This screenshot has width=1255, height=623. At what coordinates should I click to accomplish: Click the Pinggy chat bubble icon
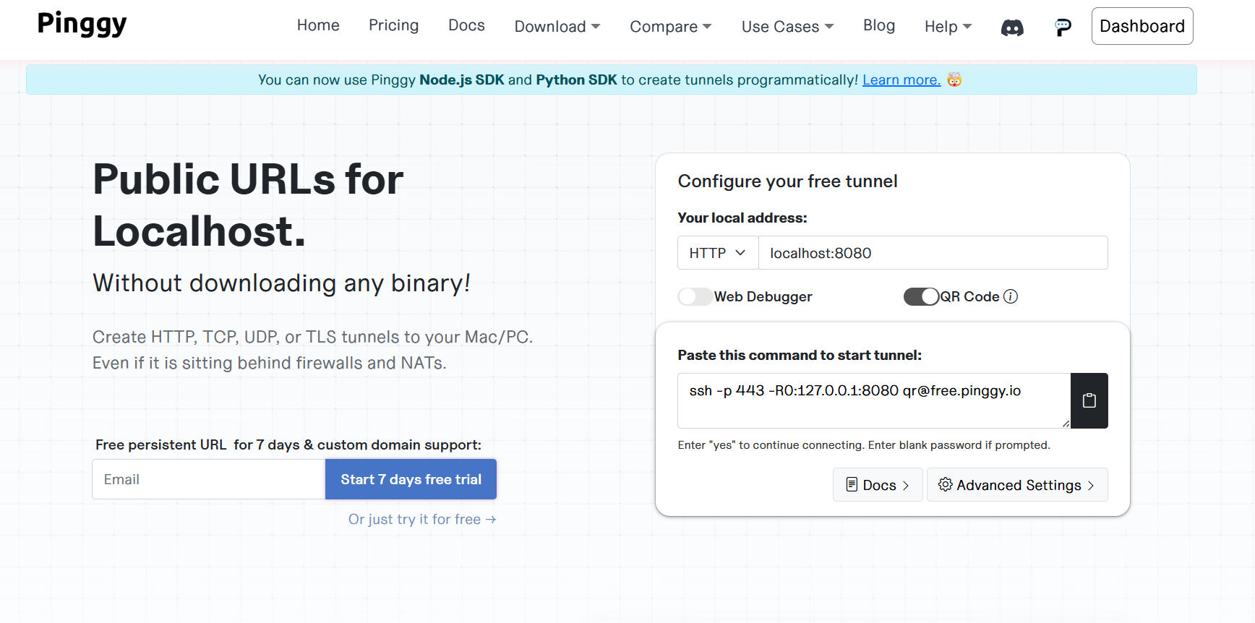[x=1063, y=27]
